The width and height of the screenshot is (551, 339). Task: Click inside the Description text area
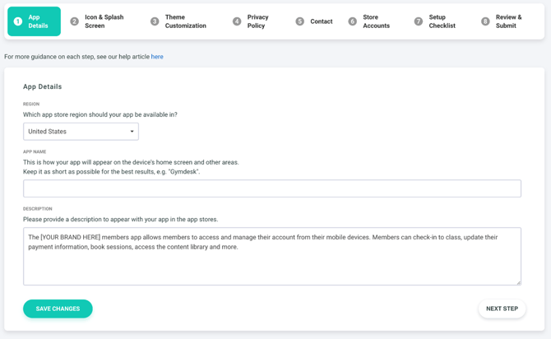[271, 263]
